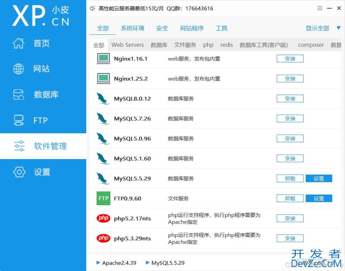Expand the 显示全部 dropdown arrow
The width and height of the screenshot is (345, 271).
tap(338, 28)
